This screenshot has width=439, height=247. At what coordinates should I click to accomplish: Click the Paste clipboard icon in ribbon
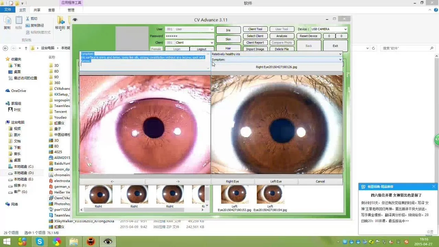click(x=19, y=21)
